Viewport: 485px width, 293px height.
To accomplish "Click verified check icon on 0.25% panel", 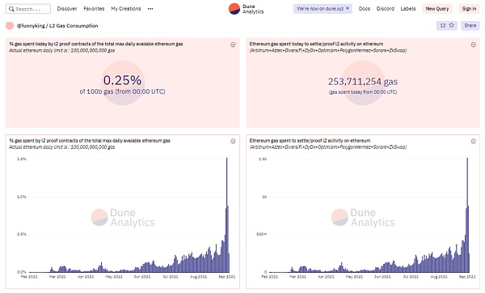I will tap(233, 45).
